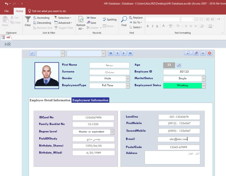Switch to the HR document tab
Image resolution: width=226 pixels, height=176 pixels.
pyautogui.click(x=6, y=38)
